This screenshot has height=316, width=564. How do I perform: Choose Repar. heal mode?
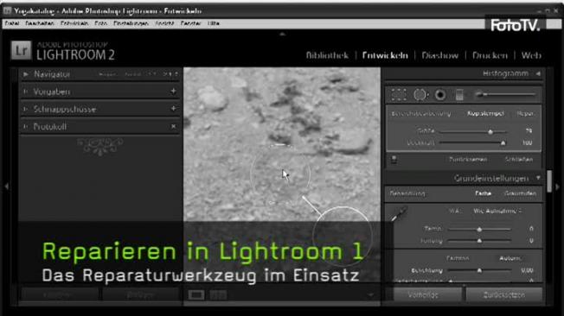[525, 113]
